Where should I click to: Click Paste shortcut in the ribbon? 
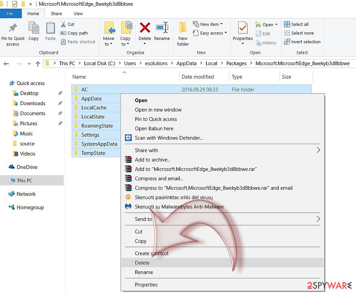tap(78, 42)
